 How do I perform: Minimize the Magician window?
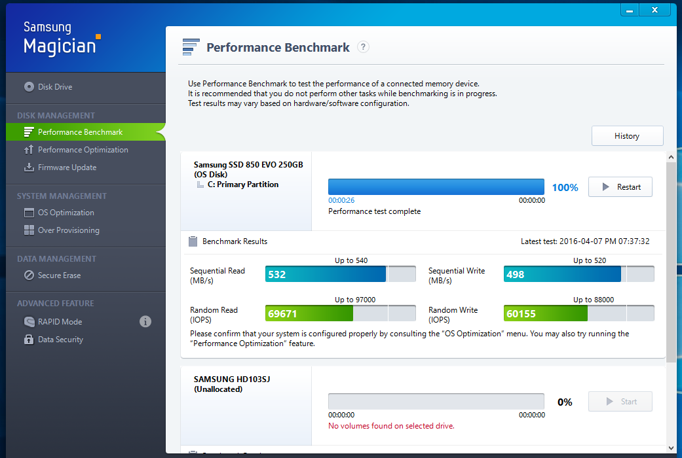pyautogui.click(x=630, y=10)
